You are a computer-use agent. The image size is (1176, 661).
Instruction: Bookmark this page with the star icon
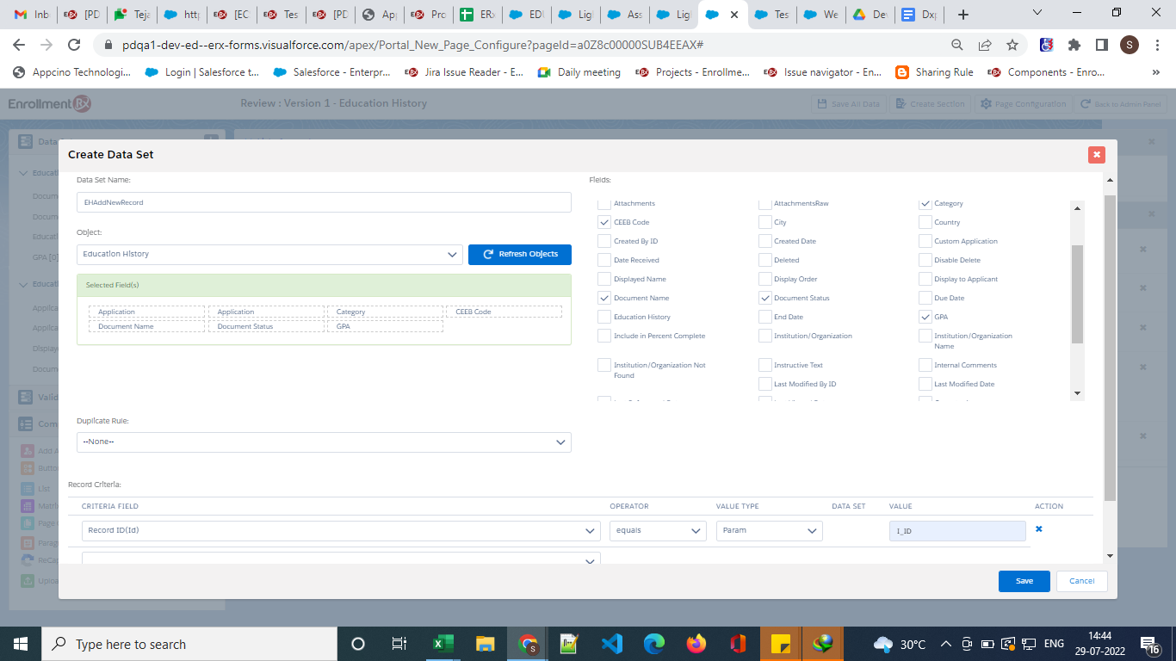click(x=1012, y=45)
